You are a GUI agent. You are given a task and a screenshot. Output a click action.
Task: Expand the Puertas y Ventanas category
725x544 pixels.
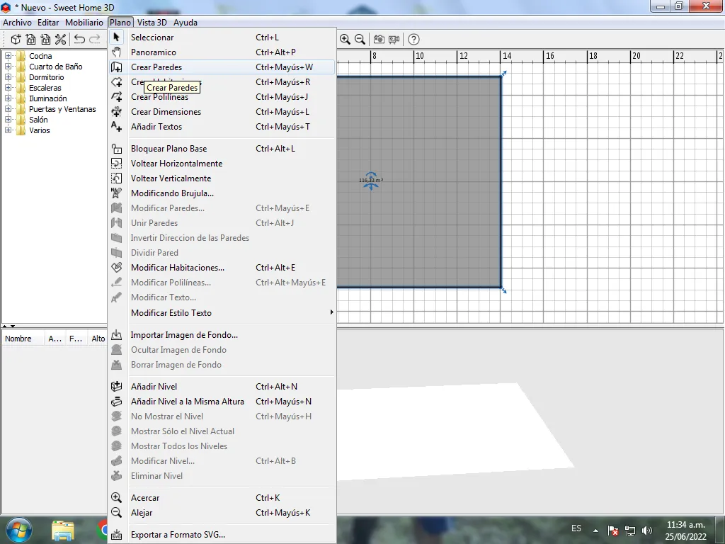point(8,108)
